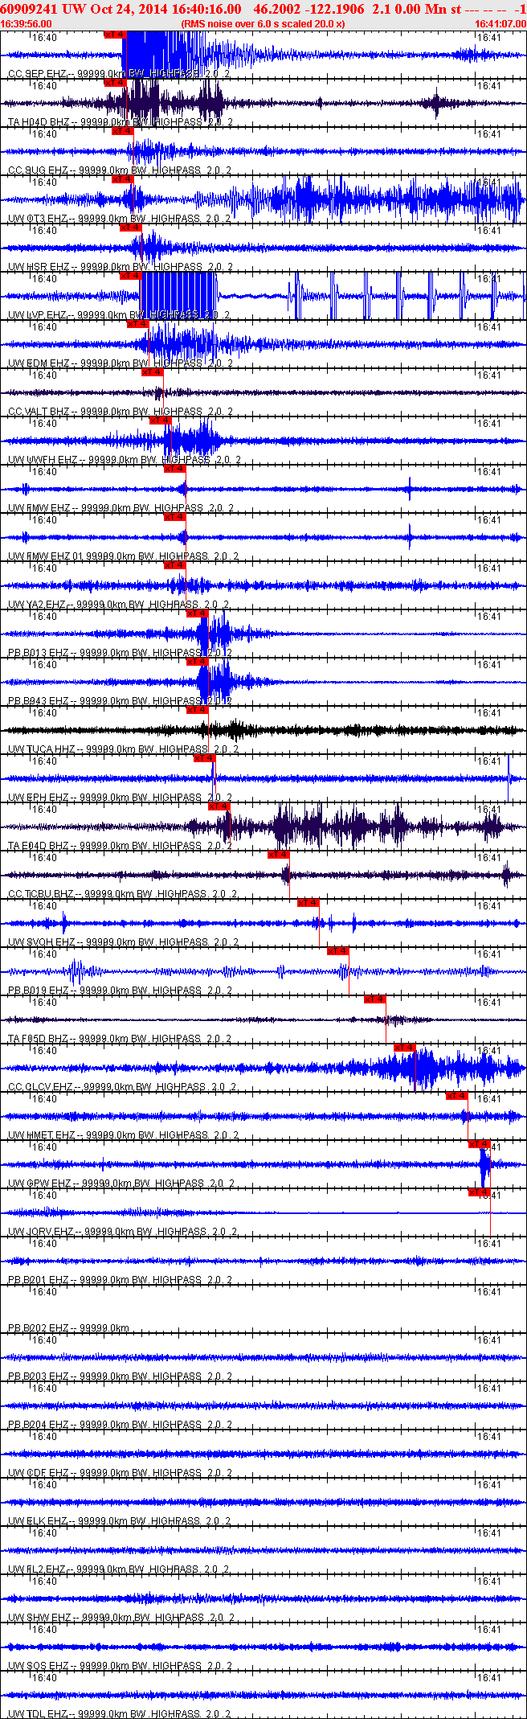This screenshot has width=527, height=1719.
Task: Click the red pick marker on the UW EDM EHZ trace
Action: coord(137,324)
